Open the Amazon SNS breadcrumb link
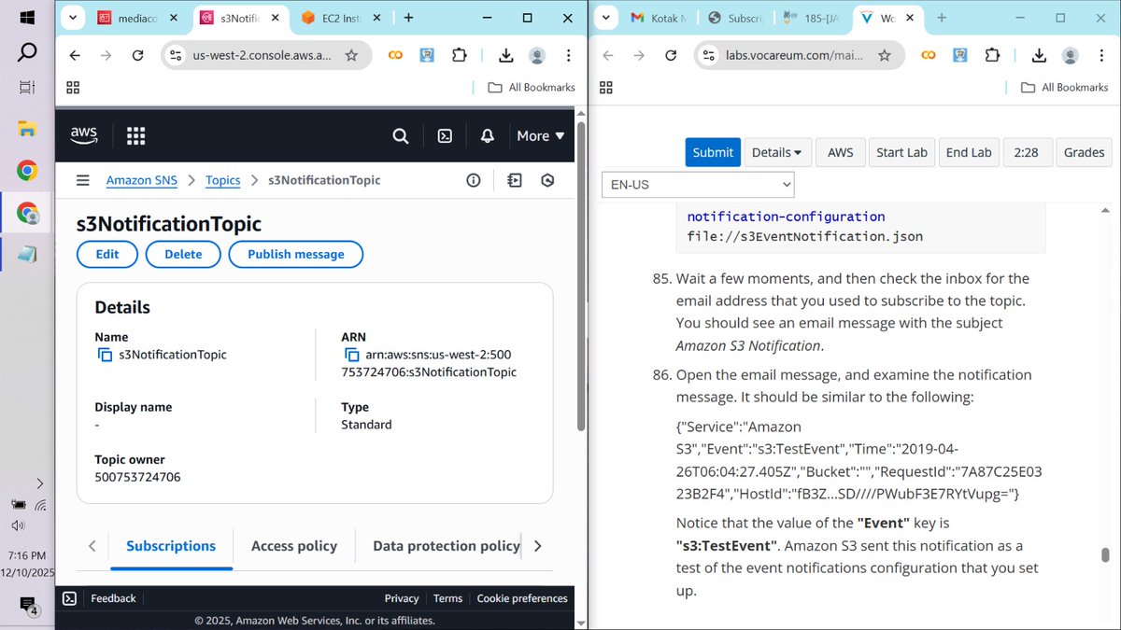This screenshot has width=1121, height=630. click(x=141, y=180)
